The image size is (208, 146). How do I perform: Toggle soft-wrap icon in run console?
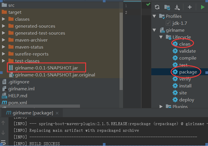click(x=3, y=142)
